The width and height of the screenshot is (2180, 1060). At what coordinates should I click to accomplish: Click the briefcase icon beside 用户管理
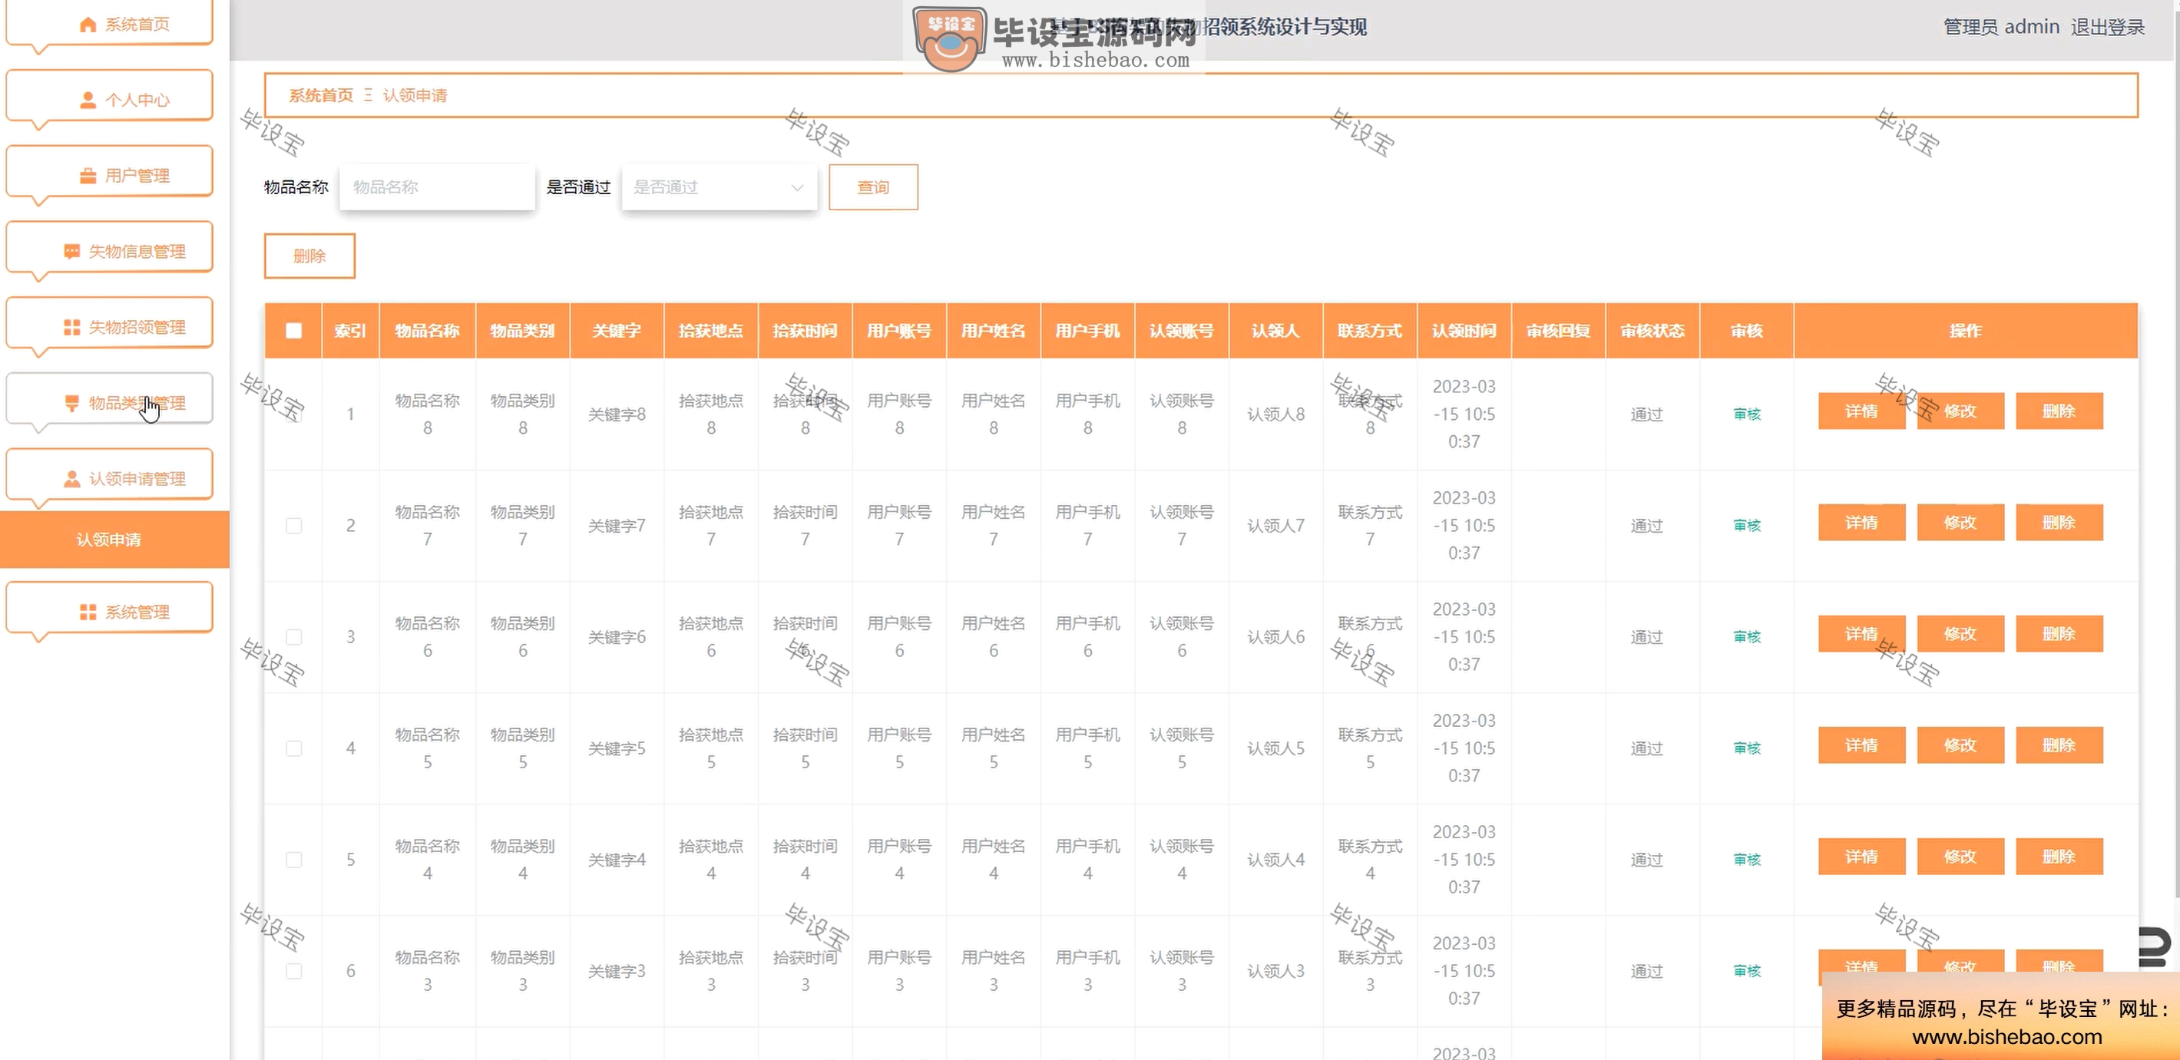(x=88, y=176)
